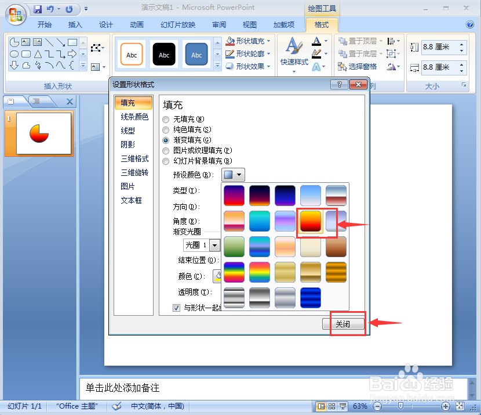Expand the Bring to Front dropdown arrow
The height and width of the screenshot is (415, 481).
coord(381,41)
